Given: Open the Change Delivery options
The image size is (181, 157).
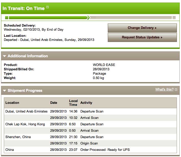Looking at the screenshot, I should [x=142, y=28].
